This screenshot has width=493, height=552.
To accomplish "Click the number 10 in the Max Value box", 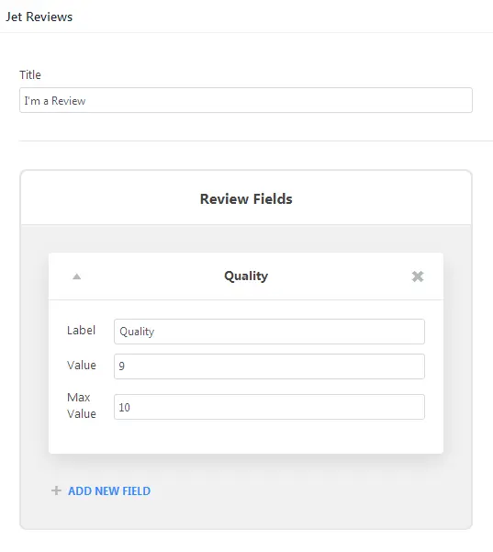I will coord(125,407).
